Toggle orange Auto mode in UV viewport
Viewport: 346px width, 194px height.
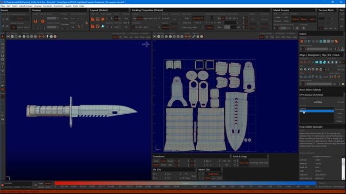point(262,37)
